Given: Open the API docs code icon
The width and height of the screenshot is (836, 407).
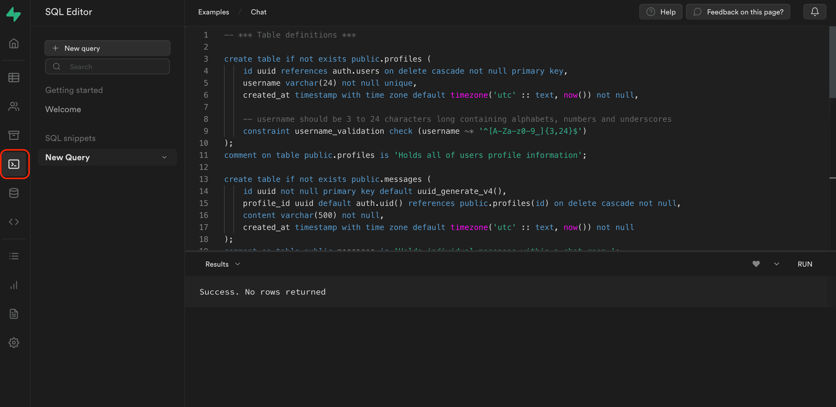Looking at the screenshot, I should (x=14, y=222).
